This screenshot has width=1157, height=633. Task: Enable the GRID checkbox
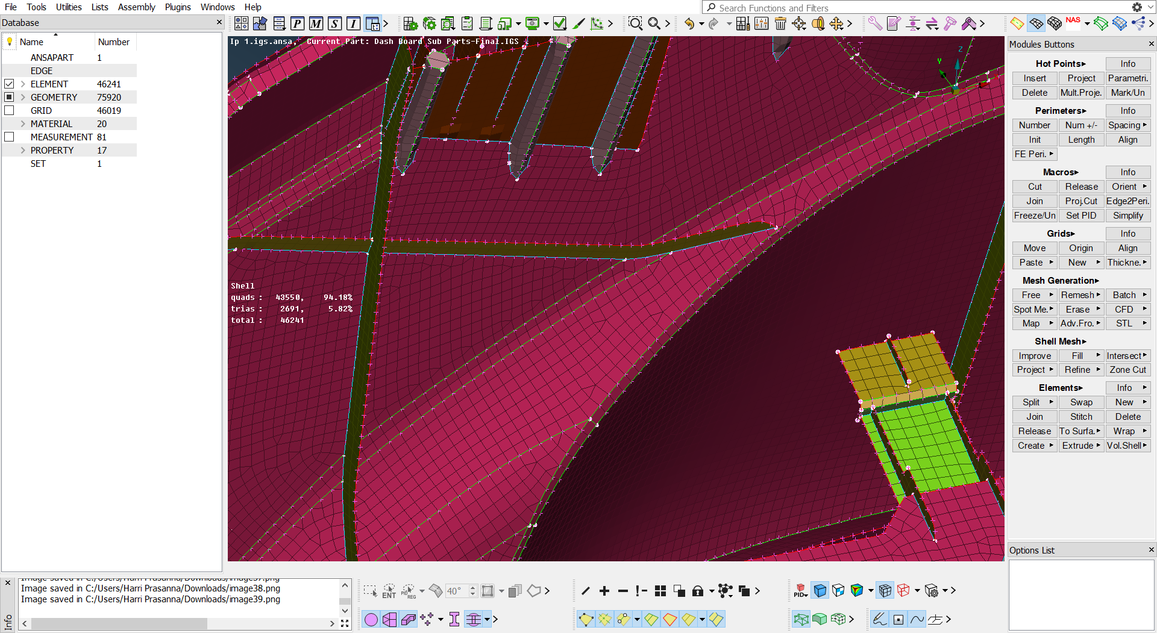tap(9, 110)
